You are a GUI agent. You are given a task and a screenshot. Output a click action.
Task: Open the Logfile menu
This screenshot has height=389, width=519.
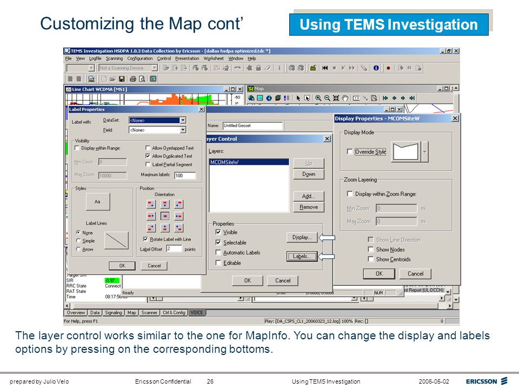point(95,58)
